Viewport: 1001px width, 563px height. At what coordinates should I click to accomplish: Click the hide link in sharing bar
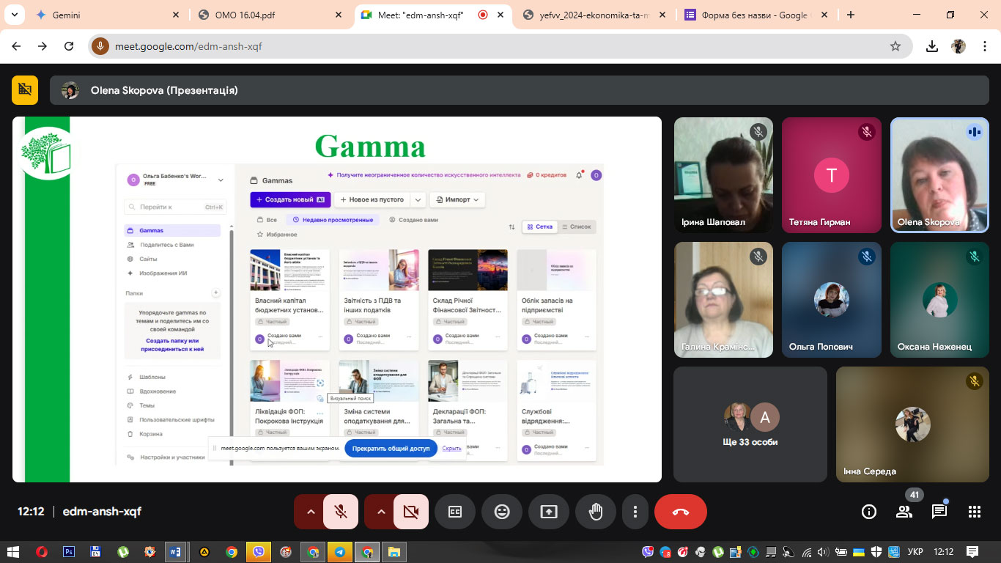(x=452, y=448)
